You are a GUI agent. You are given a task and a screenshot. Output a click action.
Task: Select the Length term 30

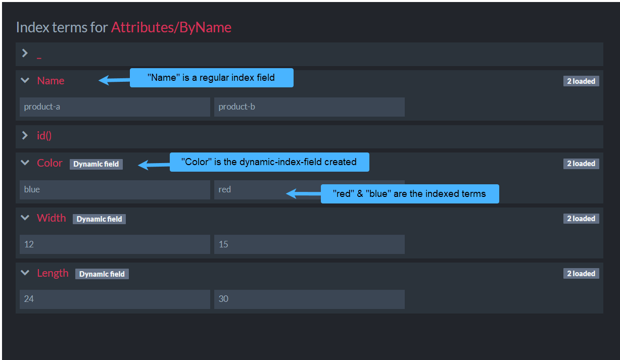pos(309,299)
